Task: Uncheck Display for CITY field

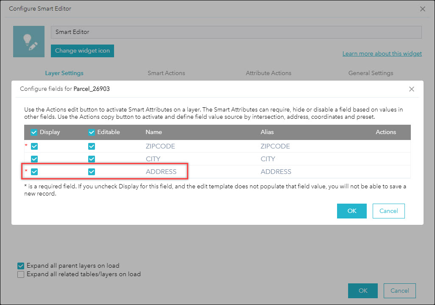Action: 34,159
